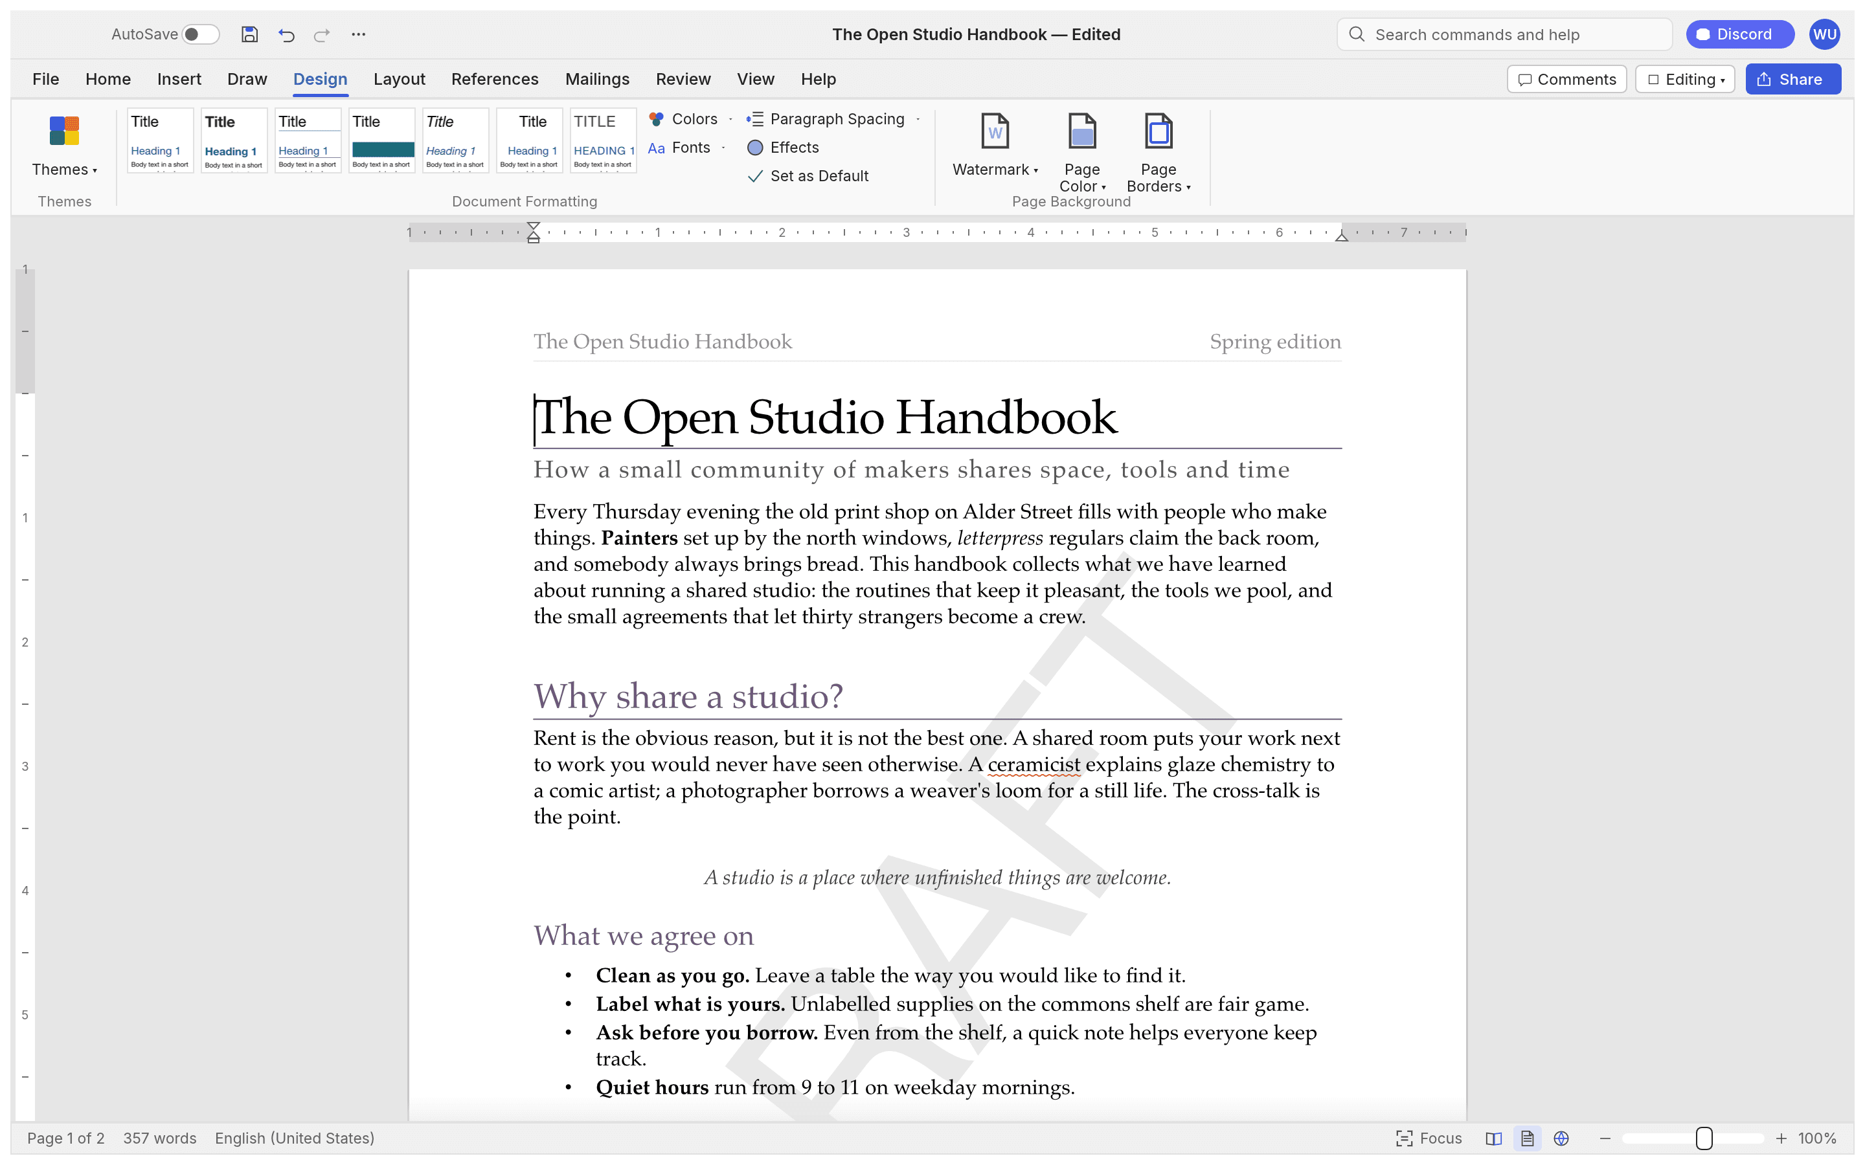
Task: Click the Effects circle icon
Action: pos(755,147)
